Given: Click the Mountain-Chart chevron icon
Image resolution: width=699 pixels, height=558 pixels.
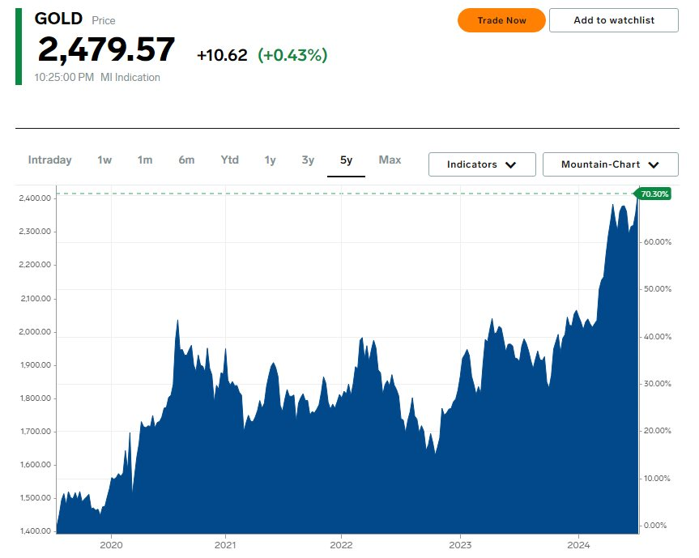Looking at the screenshot, I should [x=654, y=165].
